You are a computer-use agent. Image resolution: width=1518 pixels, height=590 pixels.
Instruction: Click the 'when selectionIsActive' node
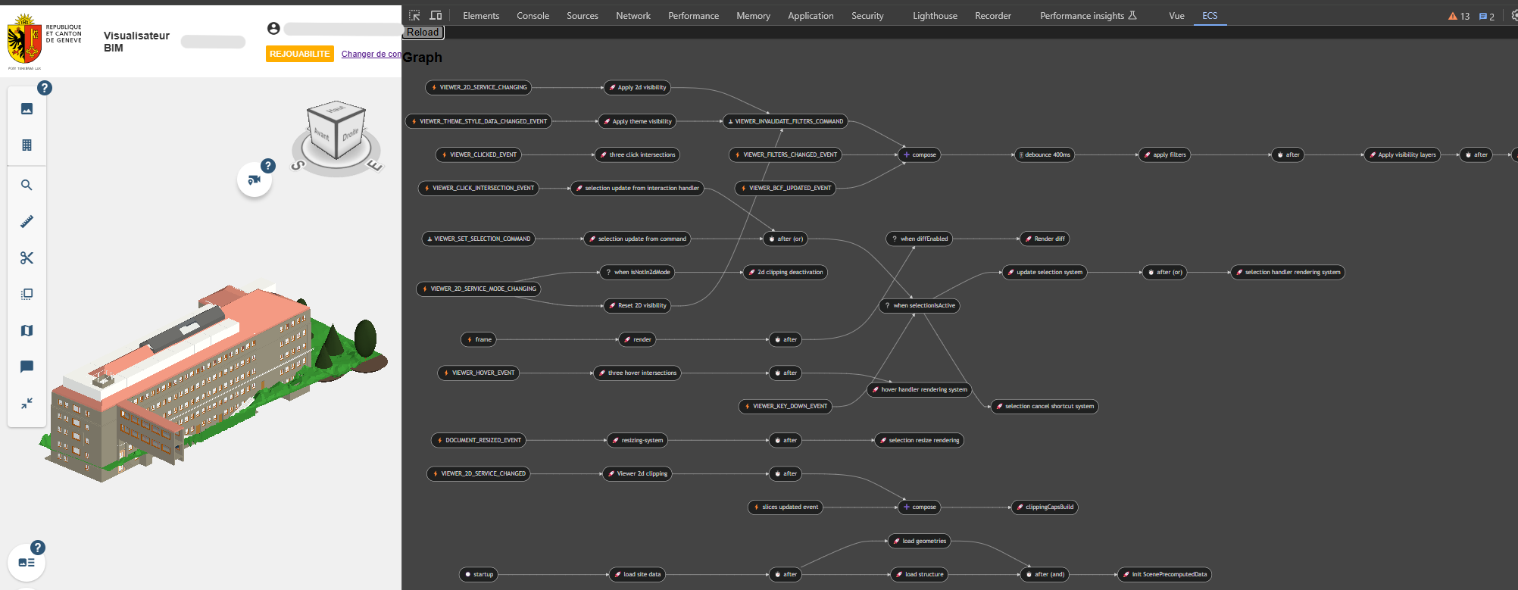tap(920, 305)
